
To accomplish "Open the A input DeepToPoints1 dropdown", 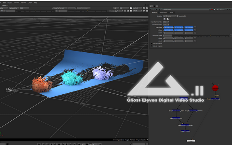I will point(60,8).
